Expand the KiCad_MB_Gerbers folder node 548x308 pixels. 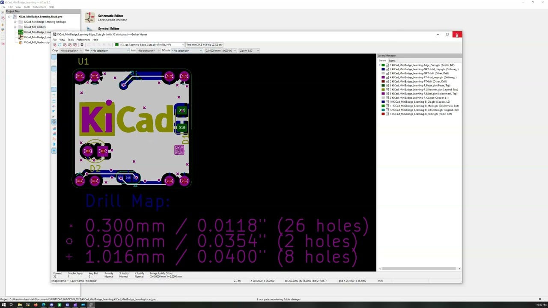click(x=15, y=27)
